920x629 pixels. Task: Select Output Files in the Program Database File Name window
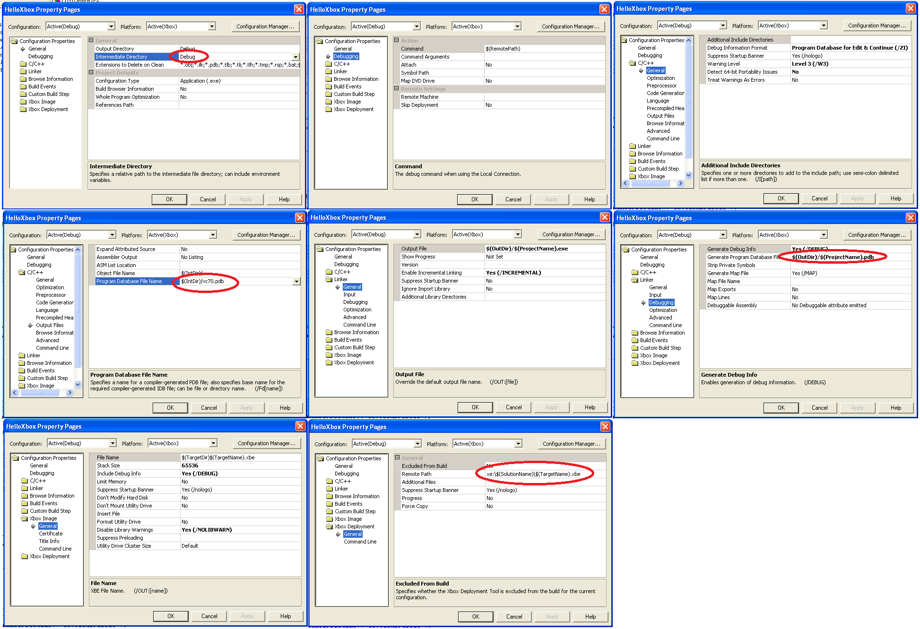(50, 325)
